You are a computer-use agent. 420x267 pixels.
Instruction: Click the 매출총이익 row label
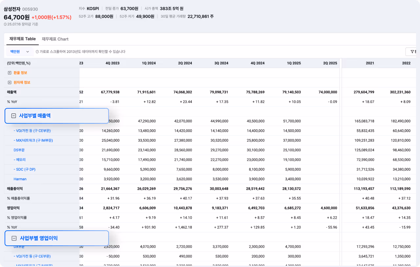(x=15, y=188)
